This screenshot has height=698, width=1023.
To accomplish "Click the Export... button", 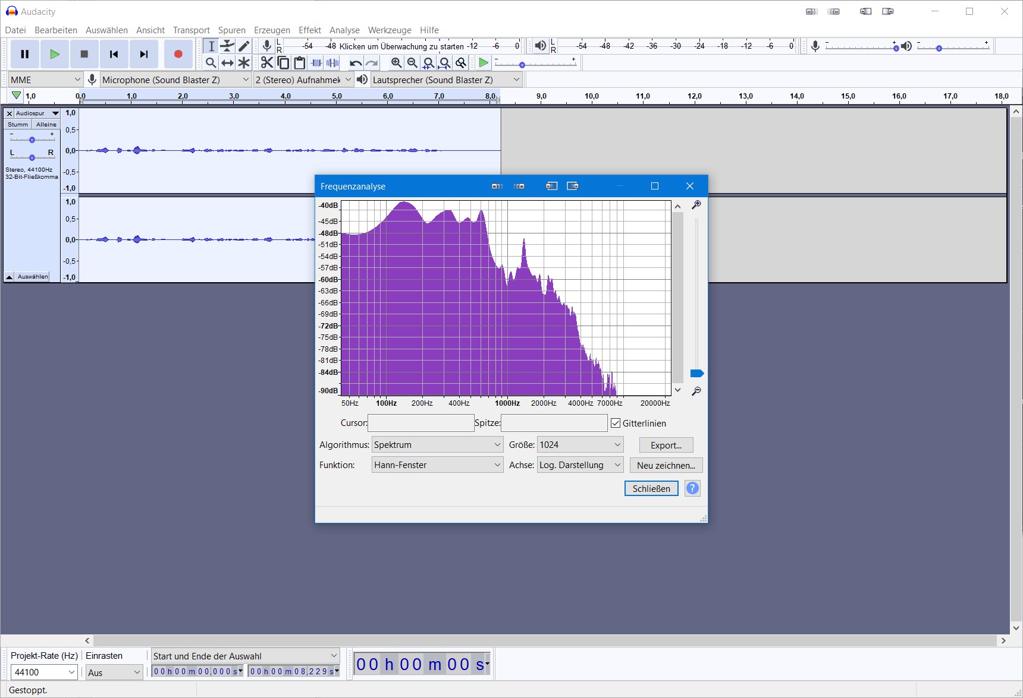I will pos(666,445).
